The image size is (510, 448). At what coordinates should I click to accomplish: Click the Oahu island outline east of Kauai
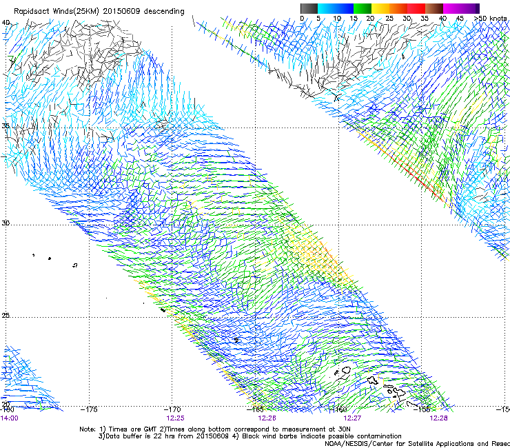[373, 380]
